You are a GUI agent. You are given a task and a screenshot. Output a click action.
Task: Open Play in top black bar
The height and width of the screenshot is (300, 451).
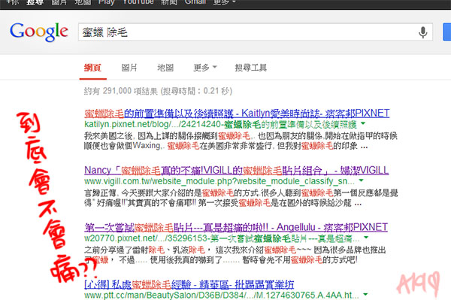107,2
